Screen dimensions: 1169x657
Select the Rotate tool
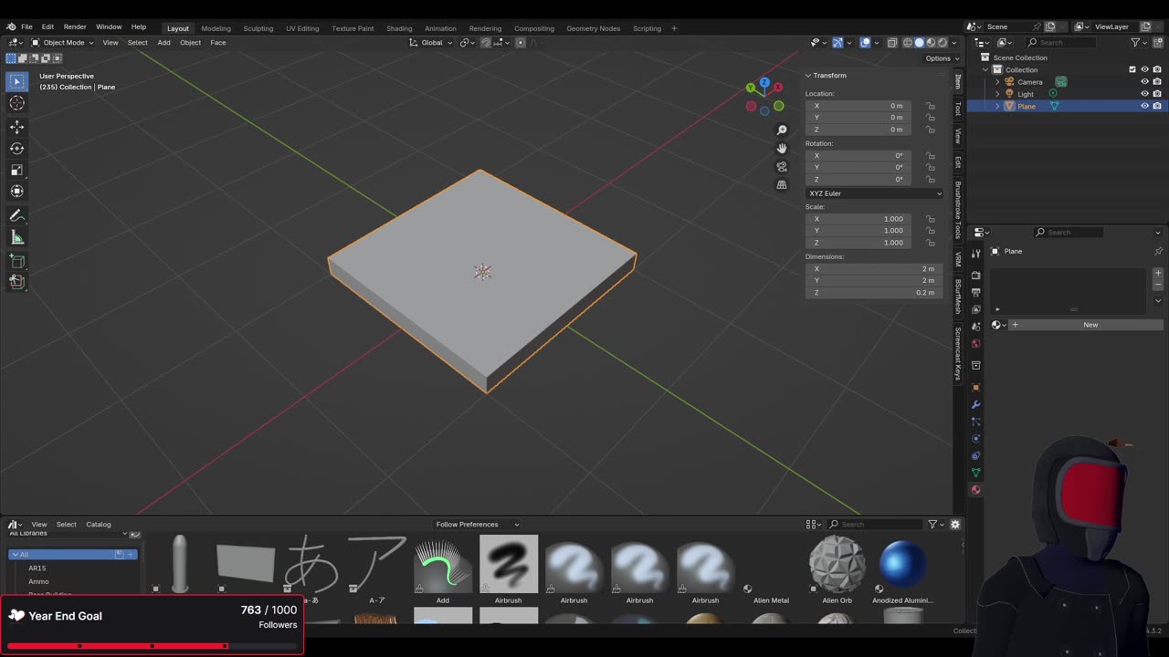point(16,148)
